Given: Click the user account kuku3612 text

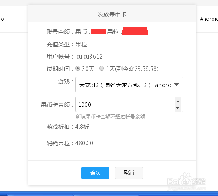Looking at the screenshot, I should [89, 57].
